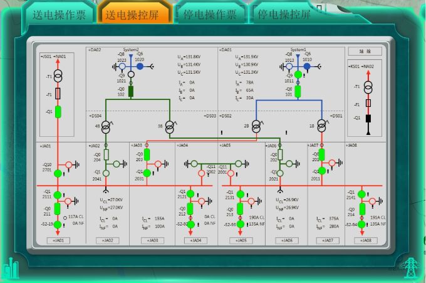The width and height of the screenshot is (426, 283).
Task: Click transformer 4B symbol
Action: click(106, 127)
